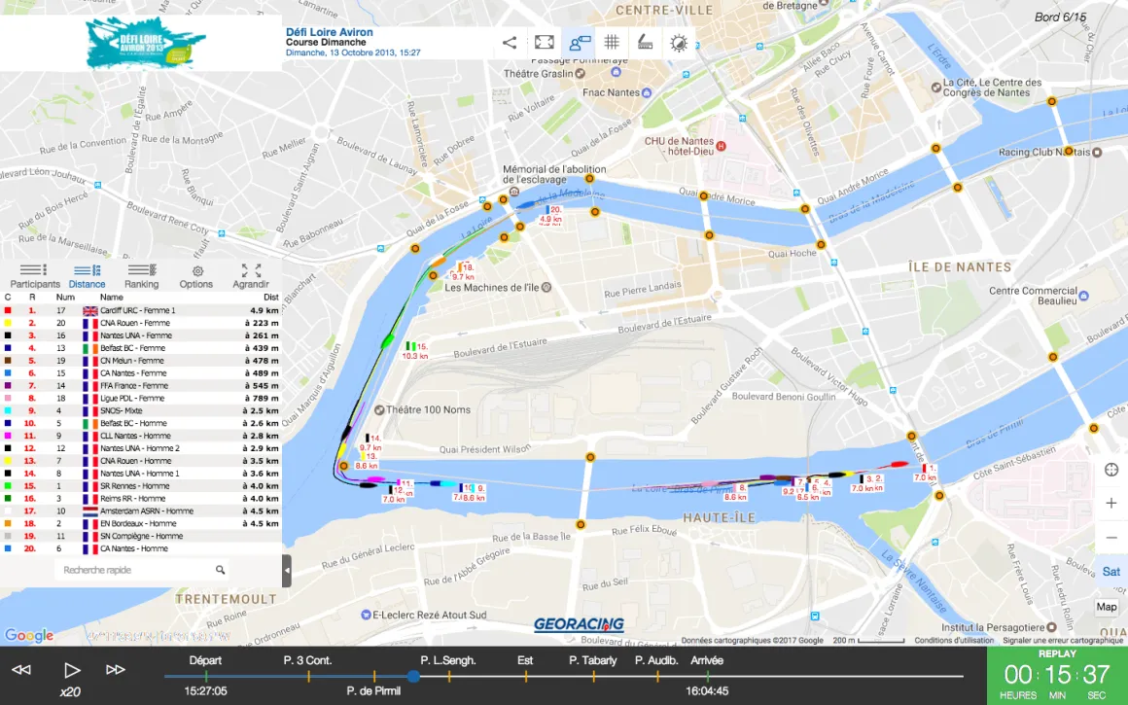
Task: Click the Recherche rapide search field
Action: click(x=142, y=570)
